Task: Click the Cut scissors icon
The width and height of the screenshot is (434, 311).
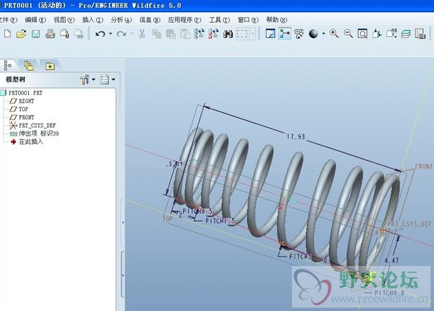Action: point(142,34)
